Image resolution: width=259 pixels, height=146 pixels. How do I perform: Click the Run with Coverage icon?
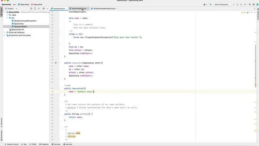pyautogui.click(x=241, y=4)
